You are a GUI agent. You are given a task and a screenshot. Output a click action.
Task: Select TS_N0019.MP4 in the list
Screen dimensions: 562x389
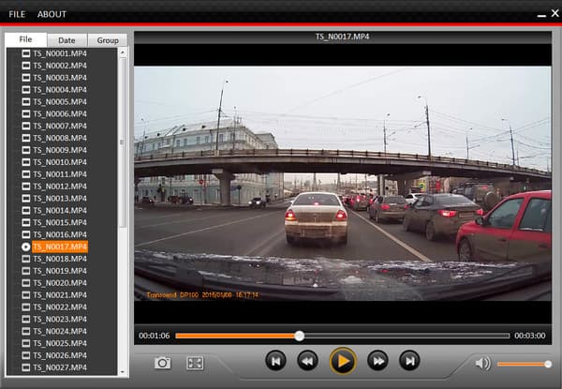60,271
